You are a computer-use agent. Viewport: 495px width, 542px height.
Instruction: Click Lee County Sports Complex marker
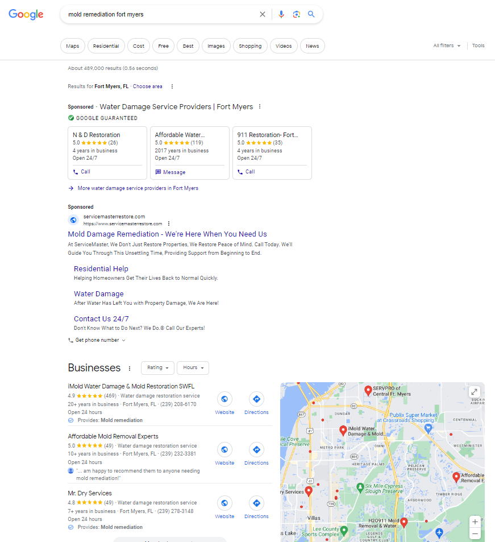(344, 531)
